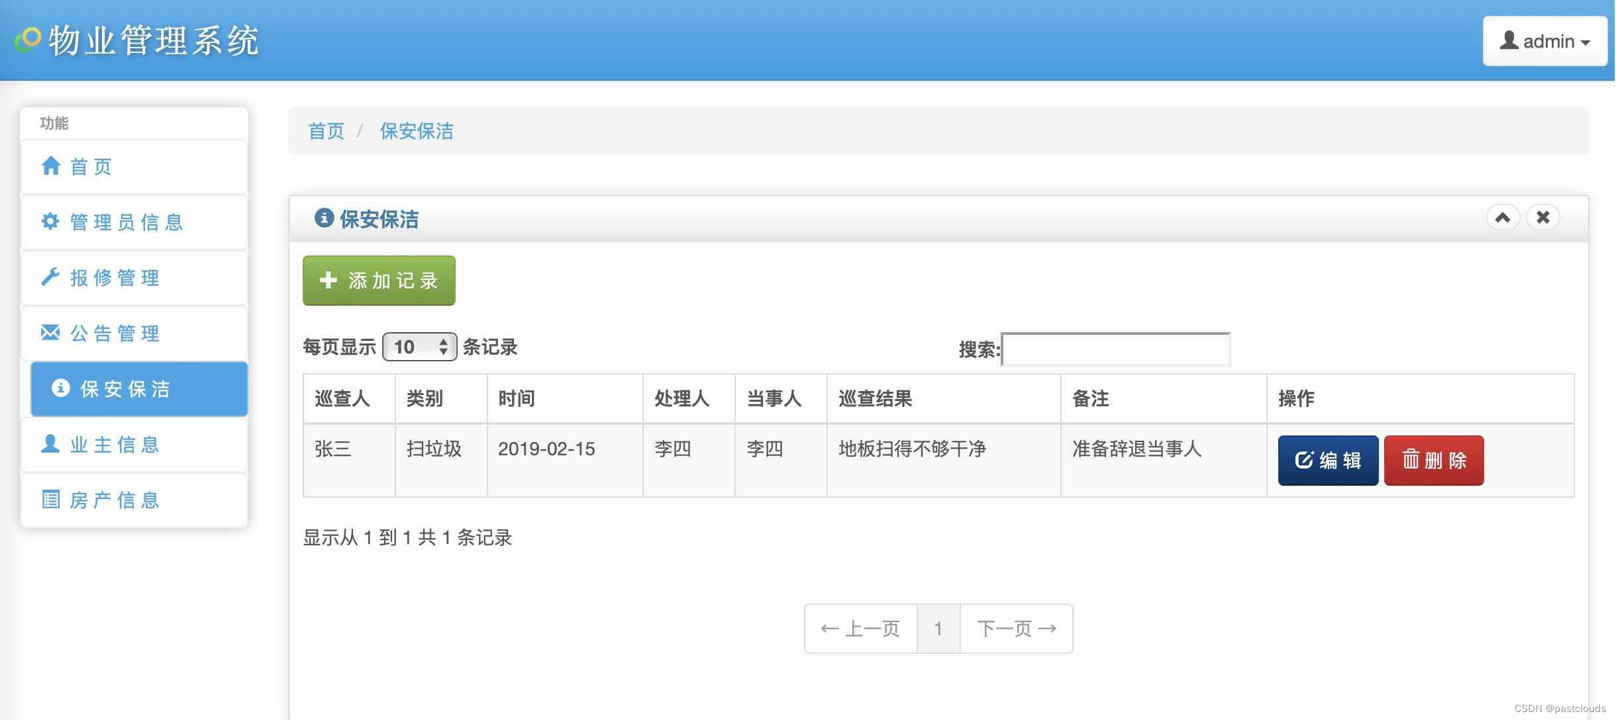The height and width of the screenshot is (720, 1616).
Task: Click the wrench icon for 报修管理
Action: 50,277
